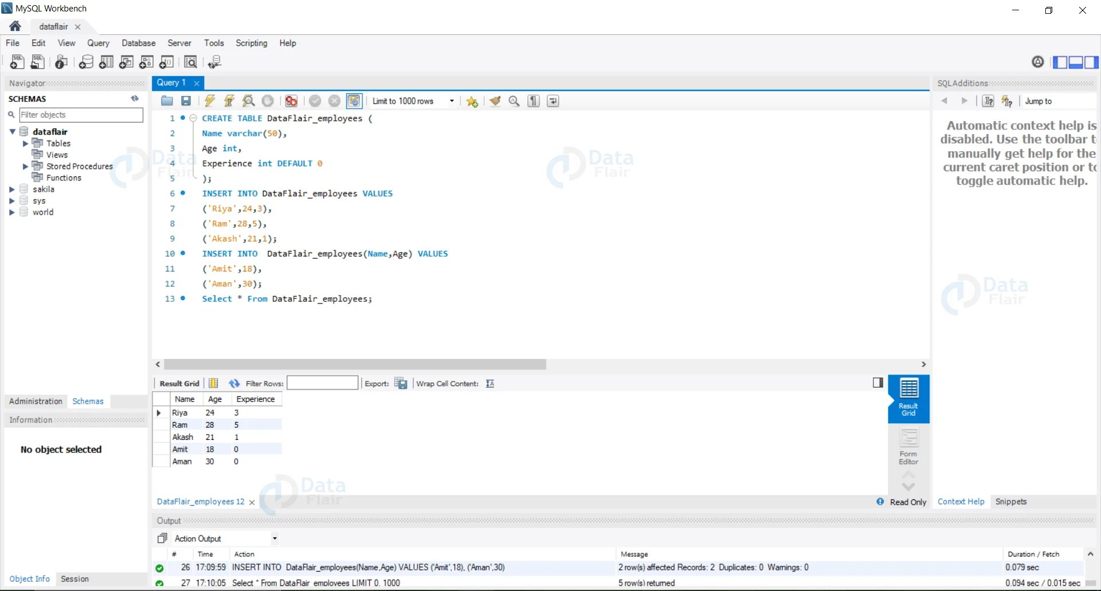Click the editor horizontal scrollbar thumb
Viewport: 1101px width, 591px height.
click(355, 364)
